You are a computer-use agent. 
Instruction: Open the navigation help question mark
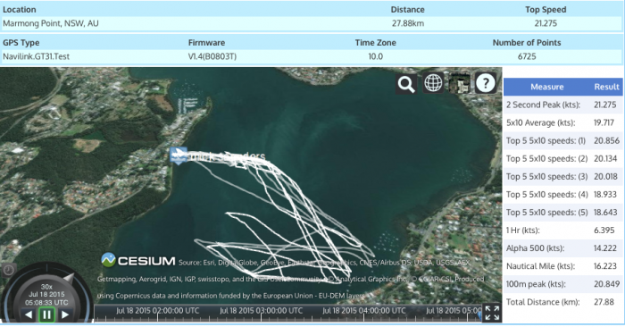[x=486, y=83]
